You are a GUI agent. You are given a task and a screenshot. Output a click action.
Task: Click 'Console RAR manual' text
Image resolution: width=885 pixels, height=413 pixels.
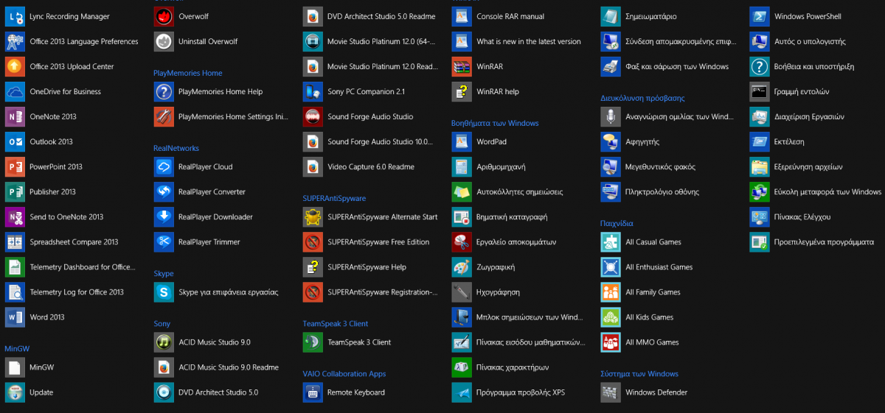pos(510,16)
